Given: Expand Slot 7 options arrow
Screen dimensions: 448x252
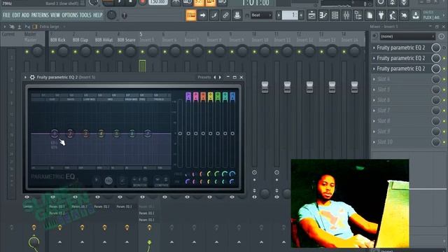Looking at the screenshot, I should (374, 111).
